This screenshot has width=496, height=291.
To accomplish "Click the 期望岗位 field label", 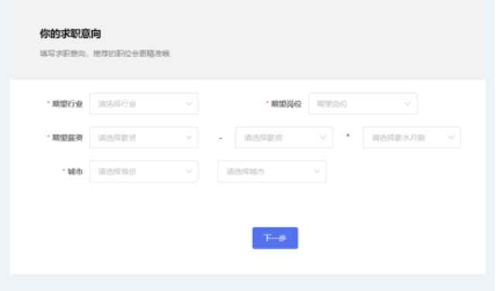I will [286, 104].
